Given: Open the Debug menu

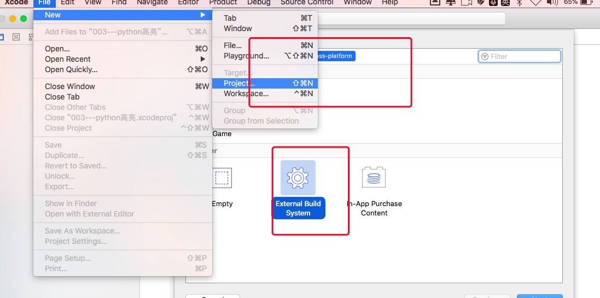Looking at the screenshot, I should [259, 2].
